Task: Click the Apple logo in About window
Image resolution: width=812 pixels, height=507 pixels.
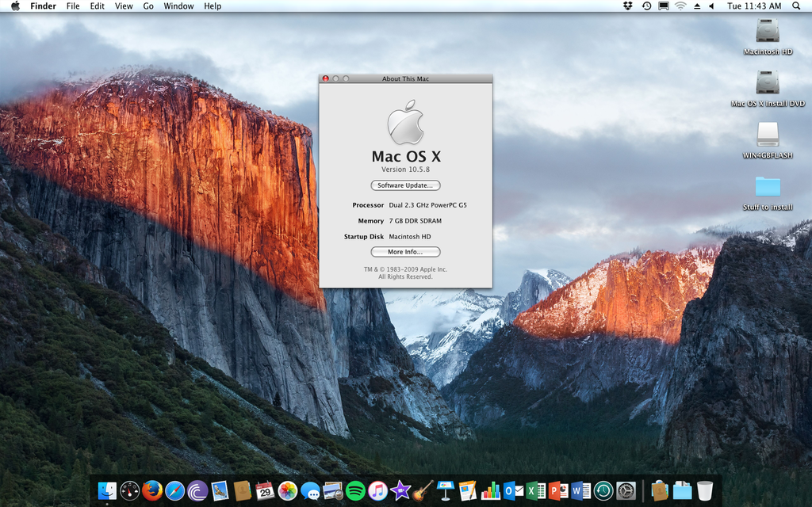Action: coord(405,122)
